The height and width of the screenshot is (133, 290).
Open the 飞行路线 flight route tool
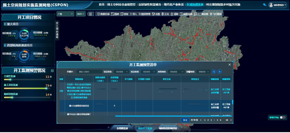click(216, 14)
